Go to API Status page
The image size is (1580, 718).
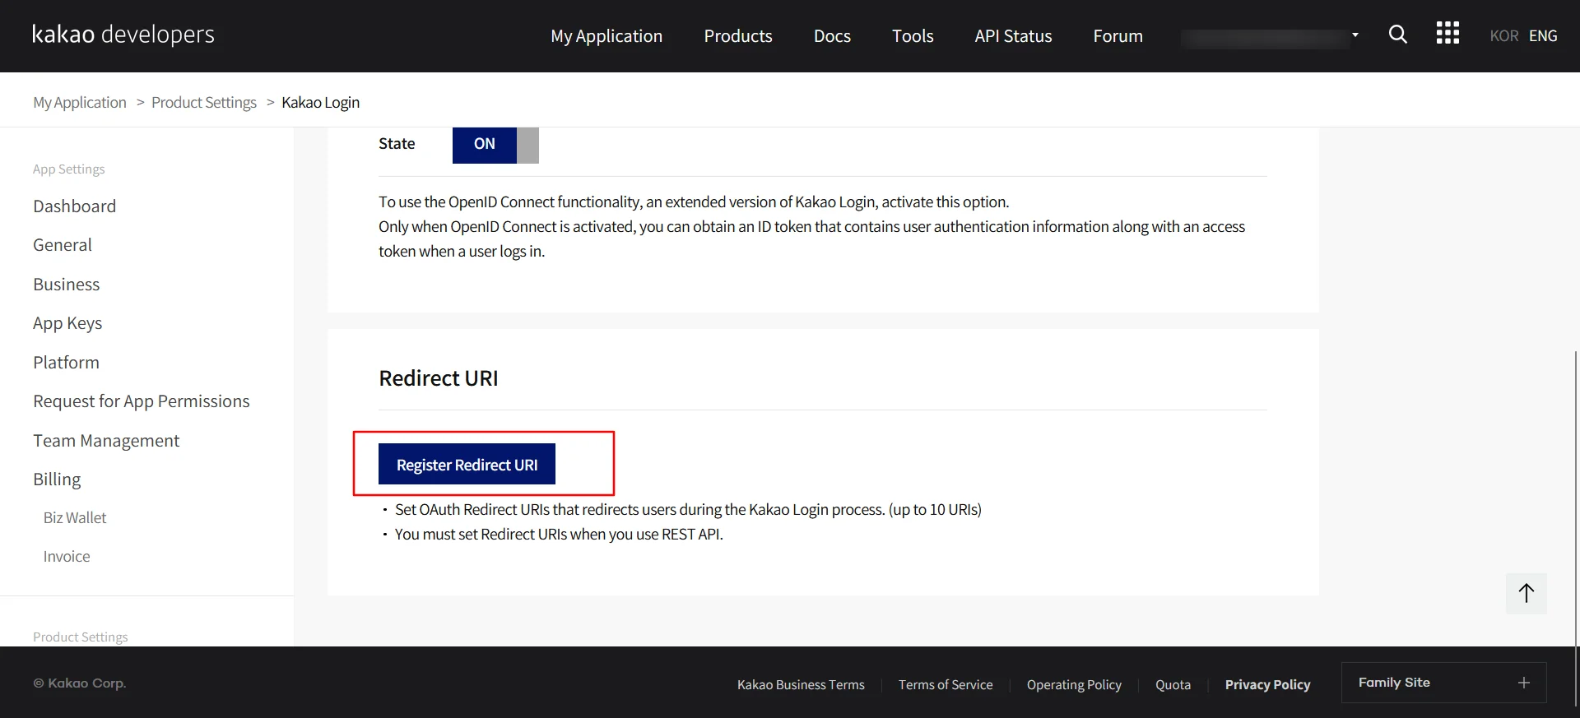1013,36
